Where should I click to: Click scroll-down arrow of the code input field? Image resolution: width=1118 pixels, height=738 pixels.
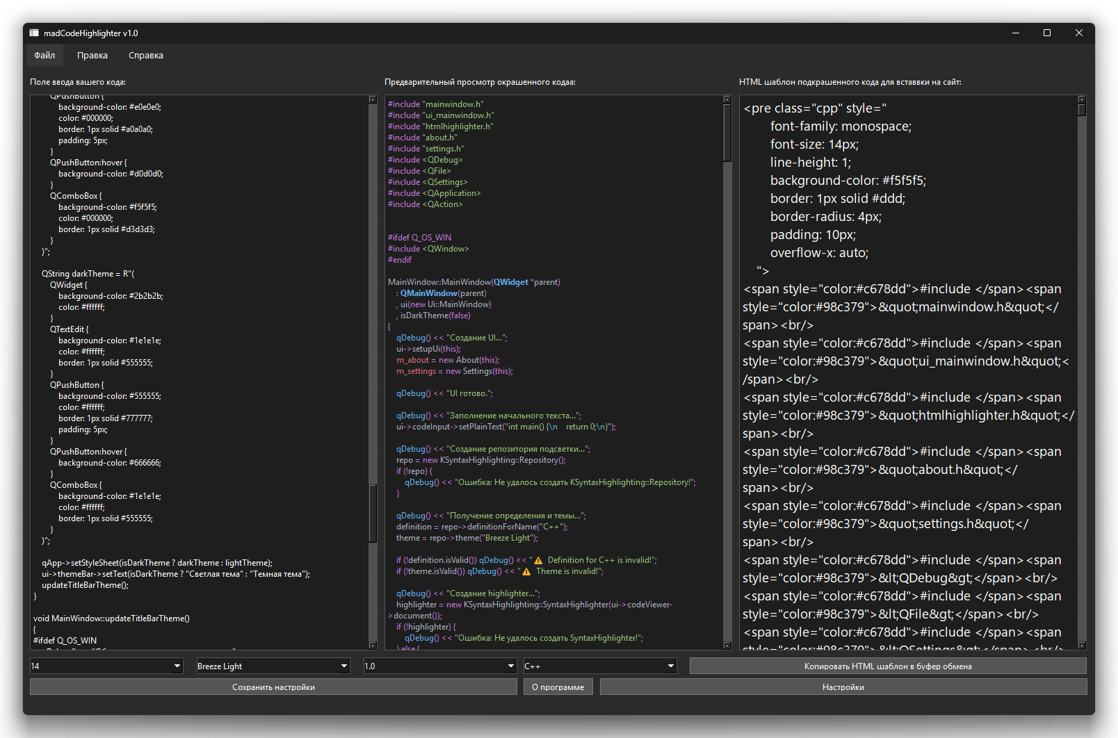pos(373,646)
